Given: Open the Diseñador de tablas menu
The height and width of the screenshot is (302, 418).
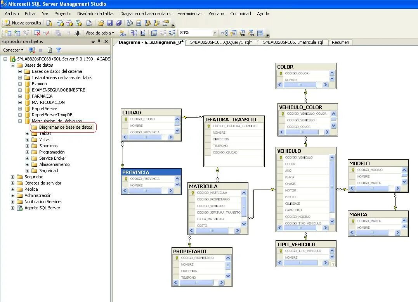Looking at the screenshot, I should [96, 14].
